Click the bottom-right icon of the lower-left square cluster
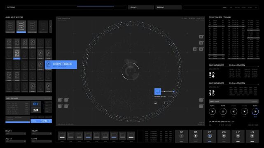This screenshot has width=264, height=148. pyautogui.click(x=66, y=106)
